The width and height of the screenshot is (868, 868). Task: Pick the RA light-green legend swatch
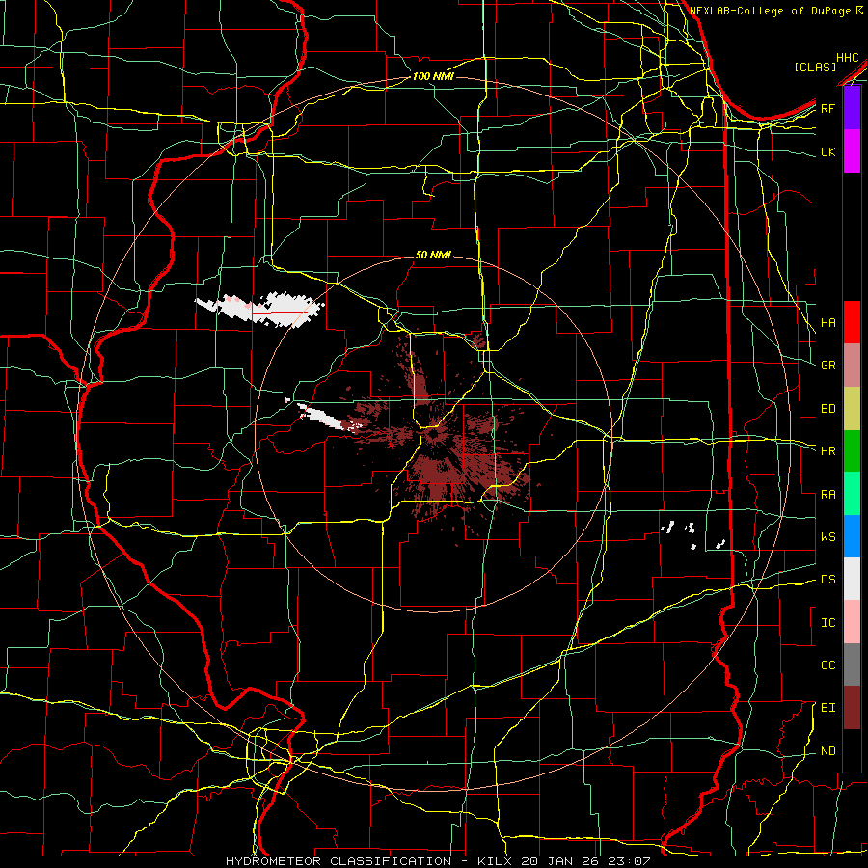852,494
